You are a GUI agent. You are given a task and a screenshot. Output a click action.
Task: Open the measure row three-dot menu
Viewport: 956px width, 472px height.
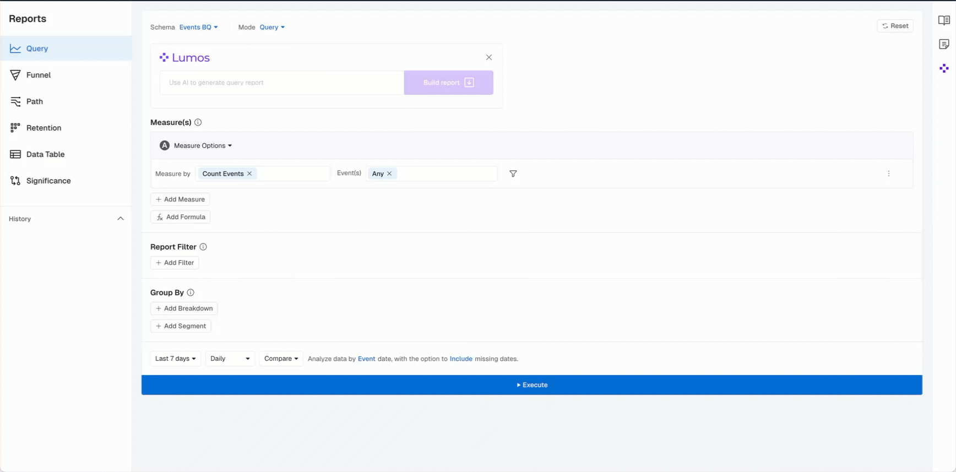click(x=888, y=173)
